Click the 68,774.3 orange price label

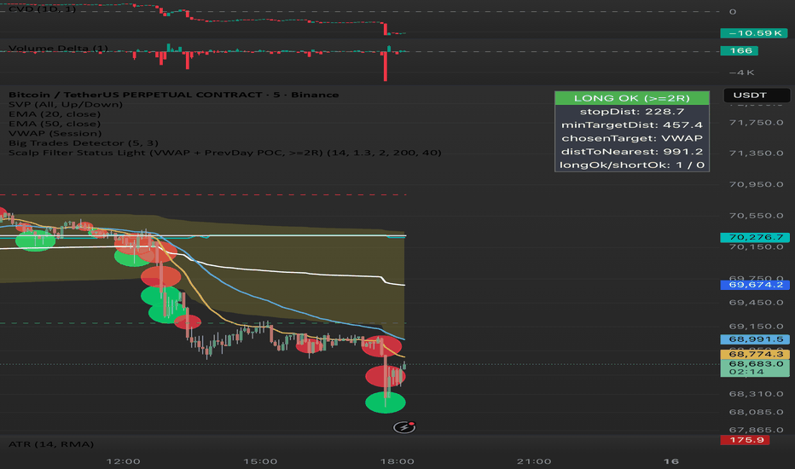[x=755, y=354]
